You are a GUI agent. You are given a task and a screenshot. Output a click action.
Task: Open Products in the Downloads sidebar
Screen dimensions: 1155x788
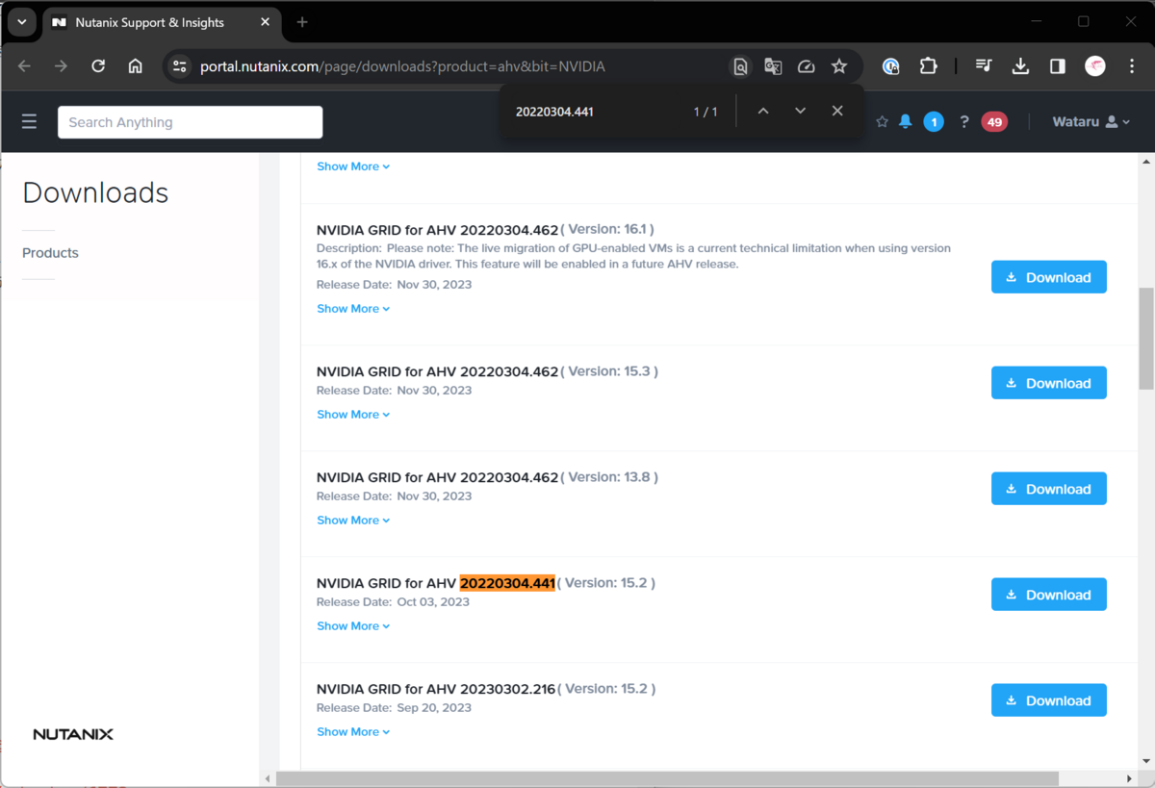[x=50, y=253]
